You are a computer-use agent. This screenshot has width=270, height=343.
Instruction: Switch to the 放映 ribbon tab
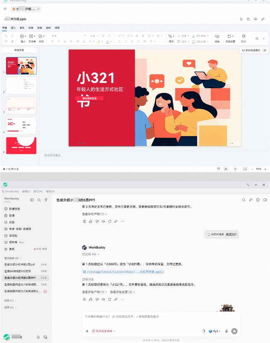[x=48, y=28]
